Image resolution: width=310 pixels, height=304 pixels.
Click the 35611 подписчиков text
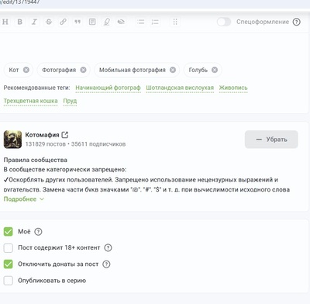(x=98, y=144)
